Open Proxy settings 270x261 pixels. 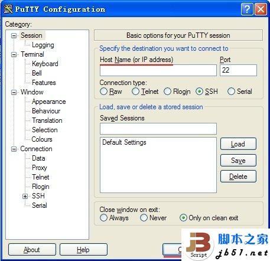pyautogui.click(x=40, y=168)
